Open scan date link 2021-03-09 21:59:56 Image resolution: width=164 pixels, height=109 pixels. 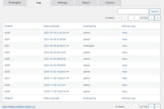55,39
